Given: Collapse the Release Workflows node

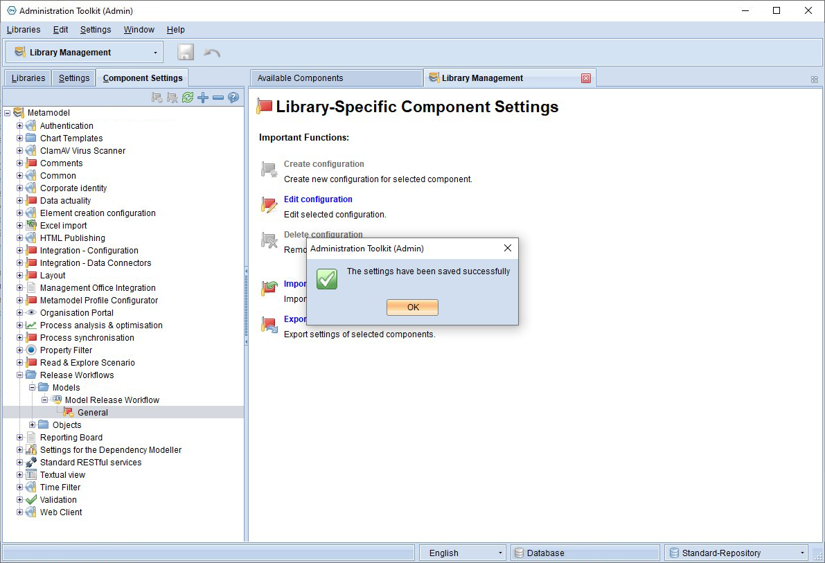Looking at the screenshot, I should coord(19,375).
